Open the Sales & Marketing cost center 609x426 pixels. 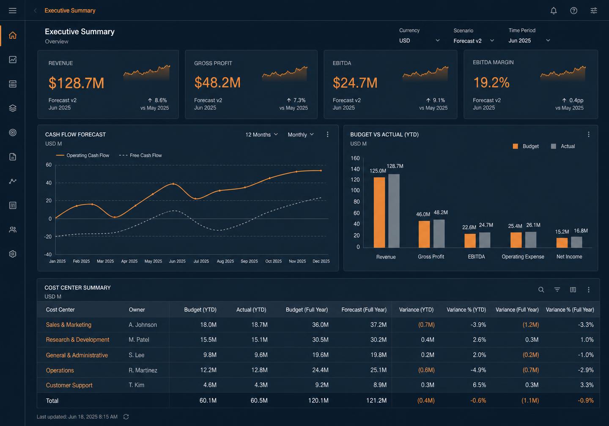point(69,325)
